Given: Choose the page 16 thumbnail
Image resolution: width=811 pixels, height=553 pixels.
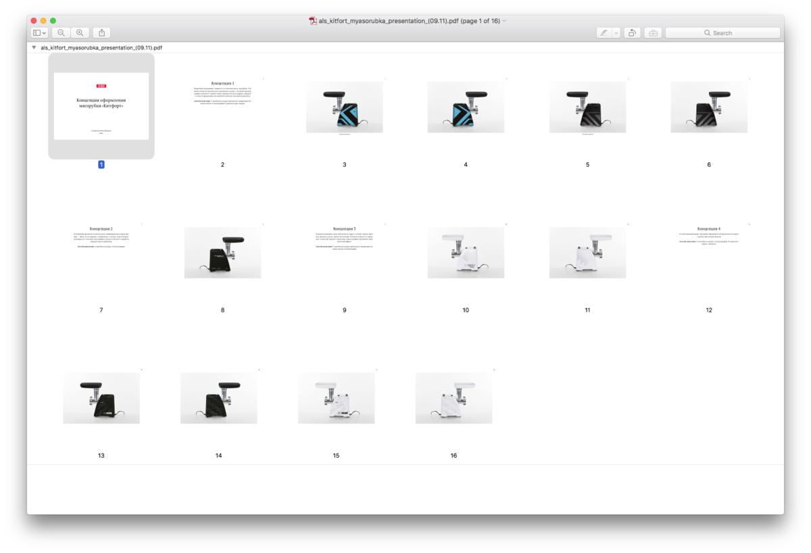Looking at the screenshot, I should (453, 398).
